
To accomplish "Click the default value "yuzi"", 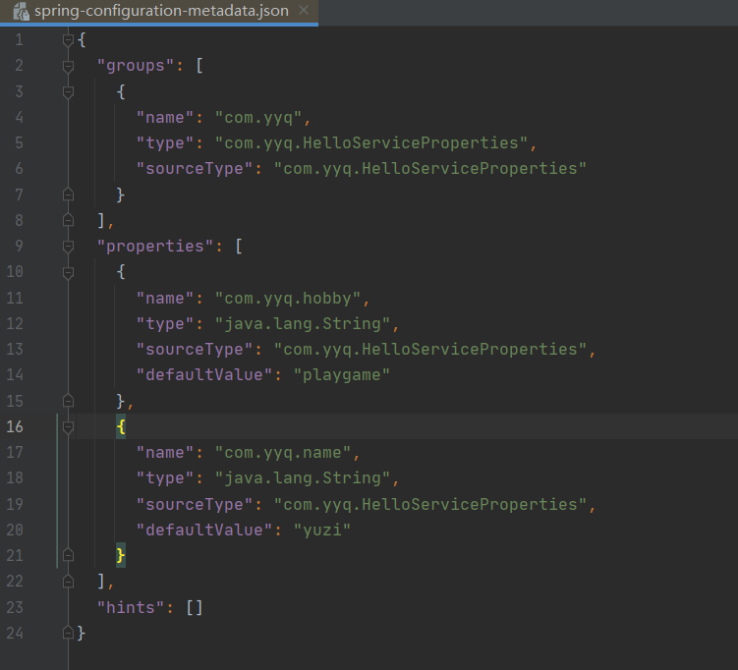I will click(322, 530).
